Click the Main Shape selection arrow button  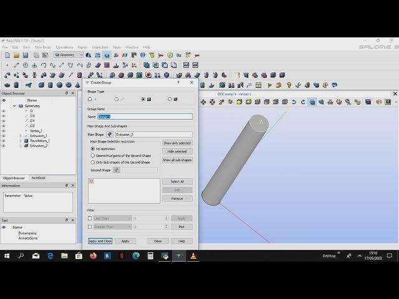pyautogui.click(x=110, y=134)
